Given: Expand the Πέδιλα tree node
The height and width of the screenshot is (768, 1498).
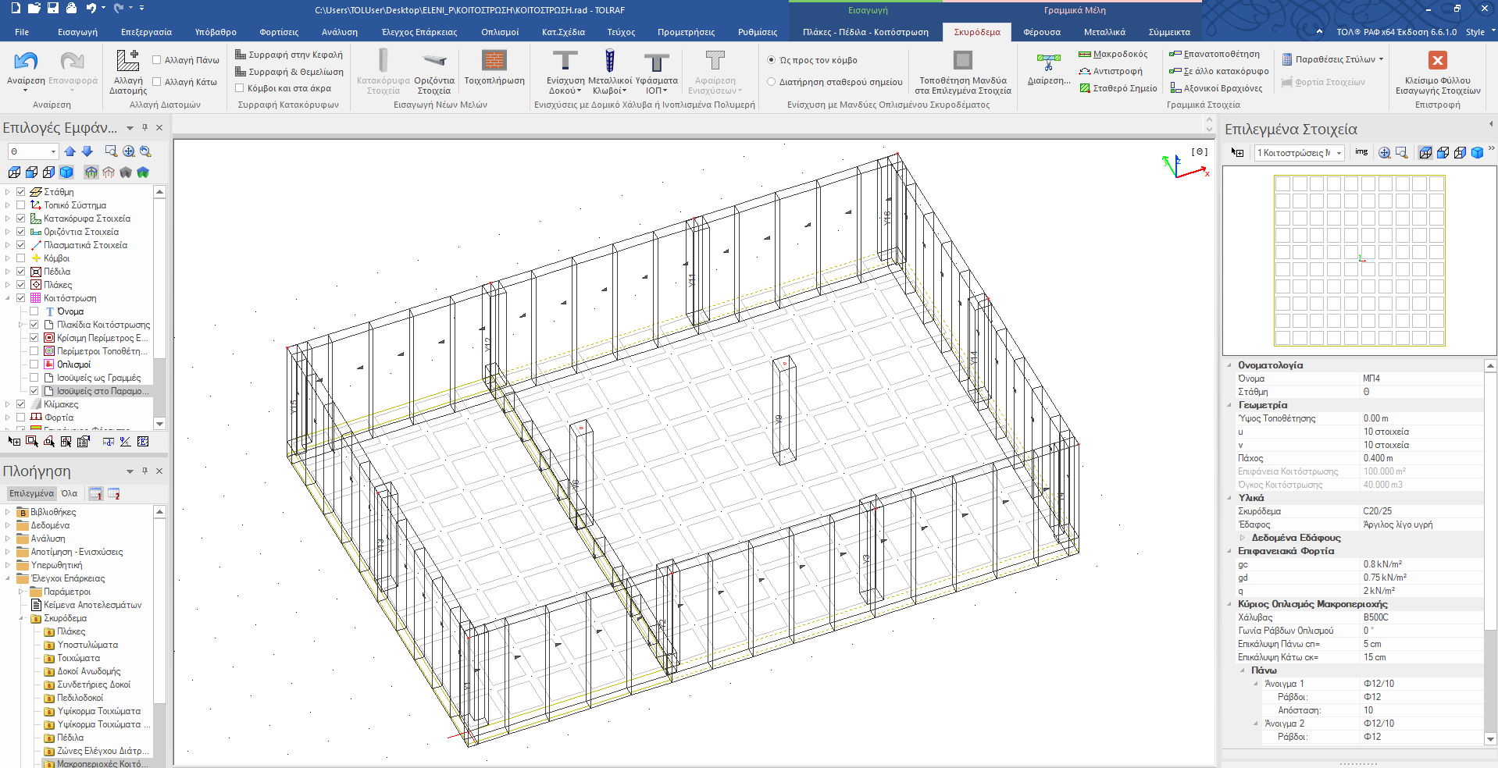Looking at the screenshot, I should click(x=8, y=272).
